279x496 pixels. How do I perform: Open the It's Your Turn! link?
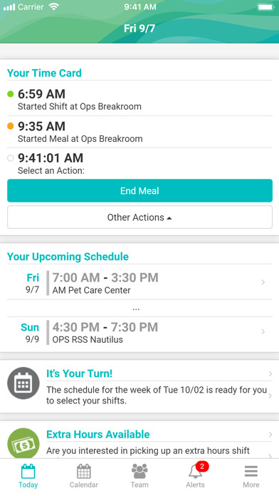pyautogui.click(x=79, y=373)
